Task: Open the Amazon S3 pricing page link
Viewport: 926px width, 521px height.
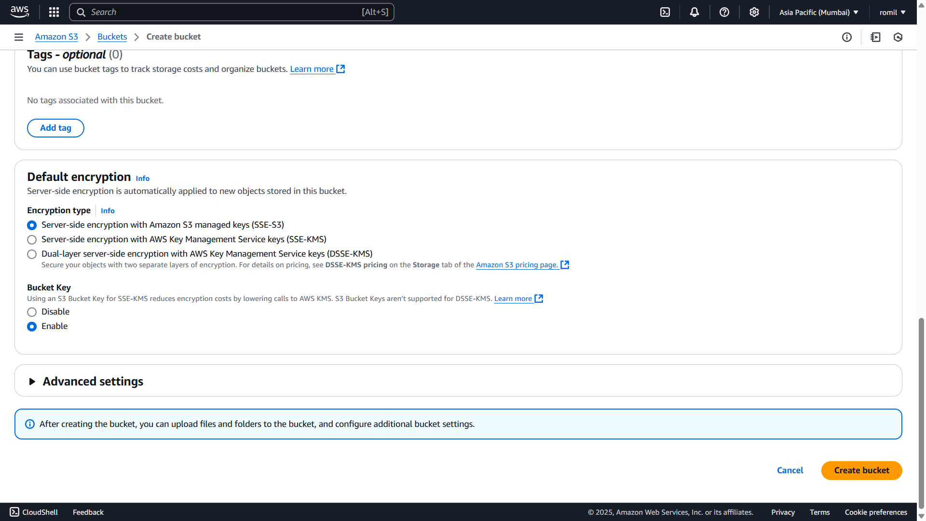Action: pos(522,265)
